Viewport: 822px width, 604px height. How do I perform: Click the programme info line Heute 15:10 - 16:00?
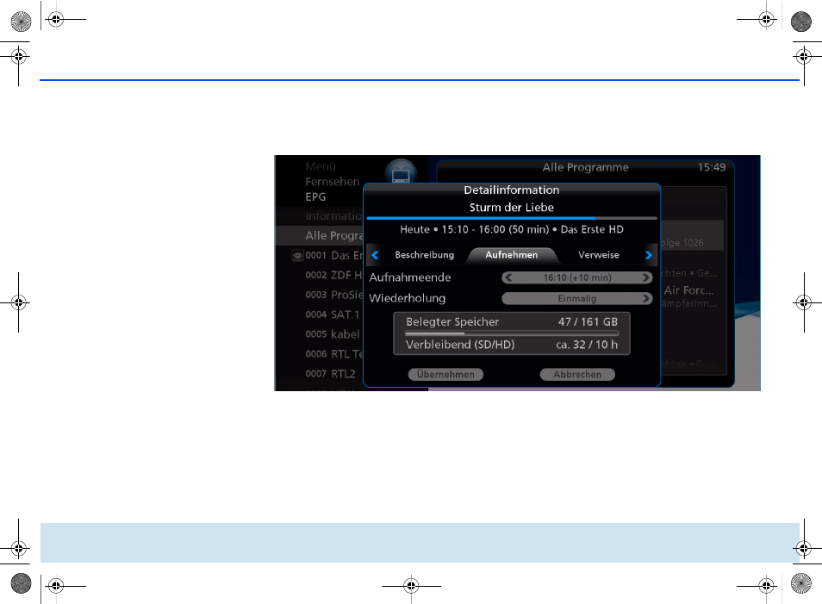click(512, 229)
